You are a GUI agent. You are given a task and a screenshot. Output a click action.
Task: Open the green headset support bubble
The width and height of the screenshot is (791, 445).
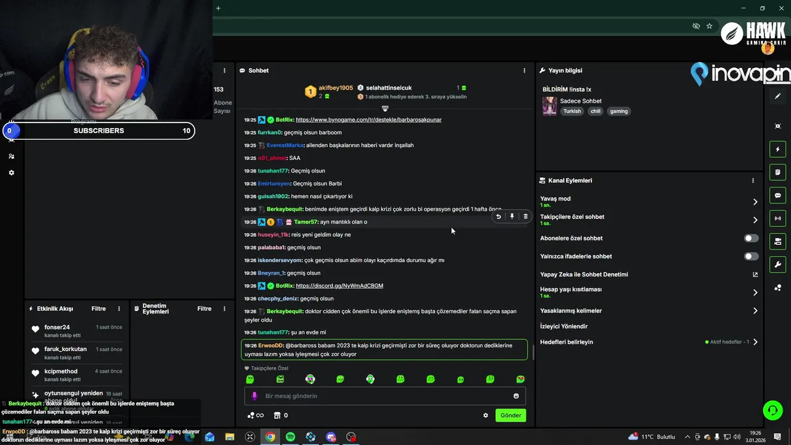772,410
